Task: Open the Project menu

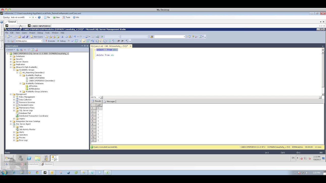Action: pos(32,33)
